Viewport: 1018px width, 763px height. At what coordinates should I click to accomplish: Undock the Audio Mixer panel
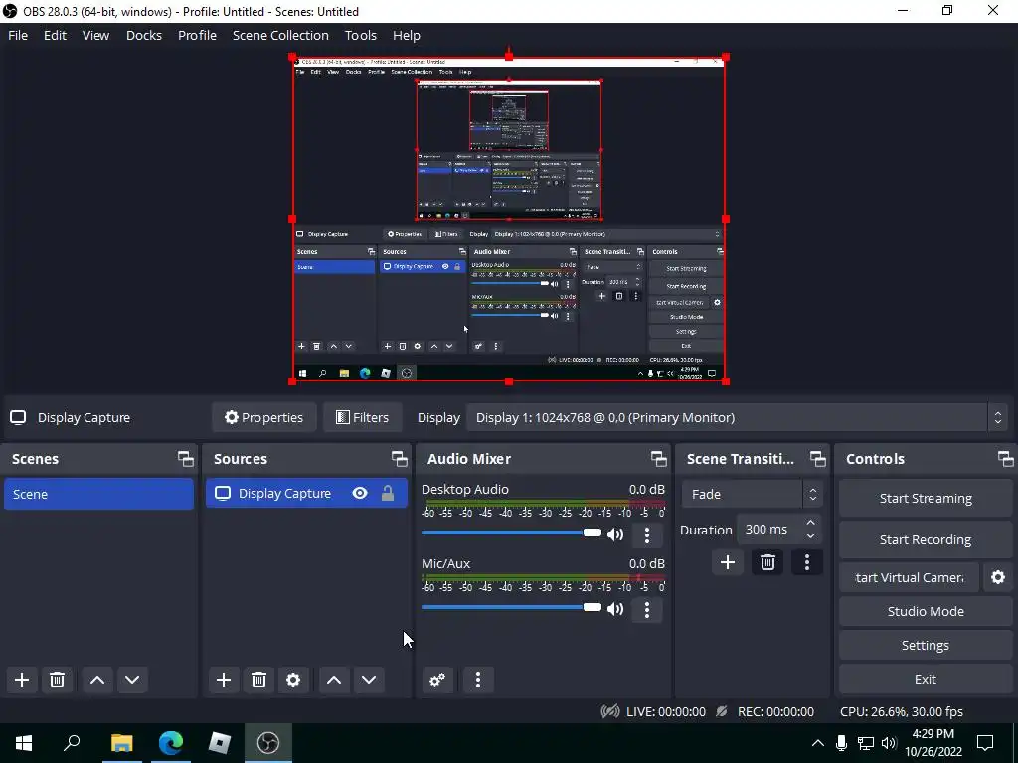[659, 459]
